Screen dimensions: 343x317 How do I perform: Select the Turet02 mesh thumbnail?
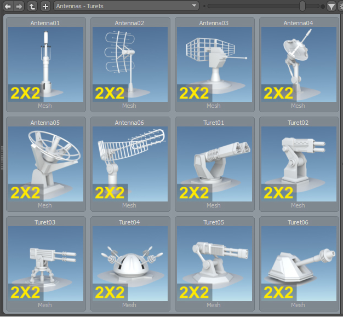(299, 164)
